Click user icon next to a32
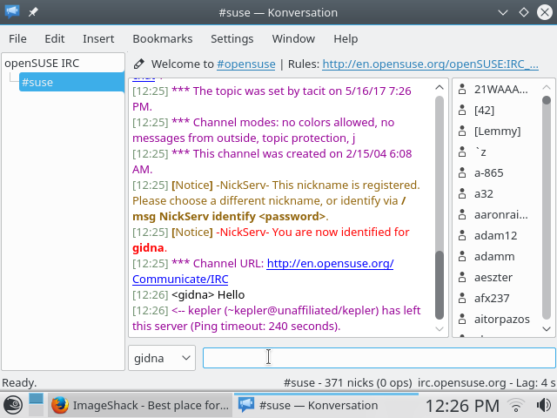 462,193
